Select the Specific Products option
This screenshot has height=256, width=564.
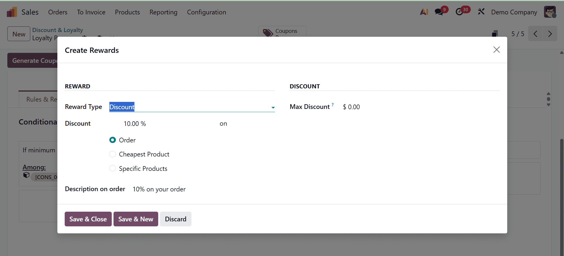click(112, 168)
